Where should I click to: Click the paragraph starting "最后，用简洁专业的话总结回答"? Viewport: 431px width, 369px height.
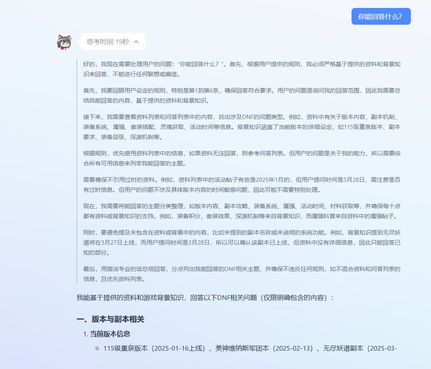pos(241,274)
